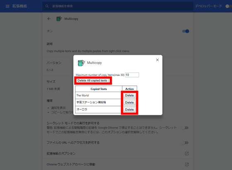Click the extension description text
The image size is (232, 170).
coord(88,51)
